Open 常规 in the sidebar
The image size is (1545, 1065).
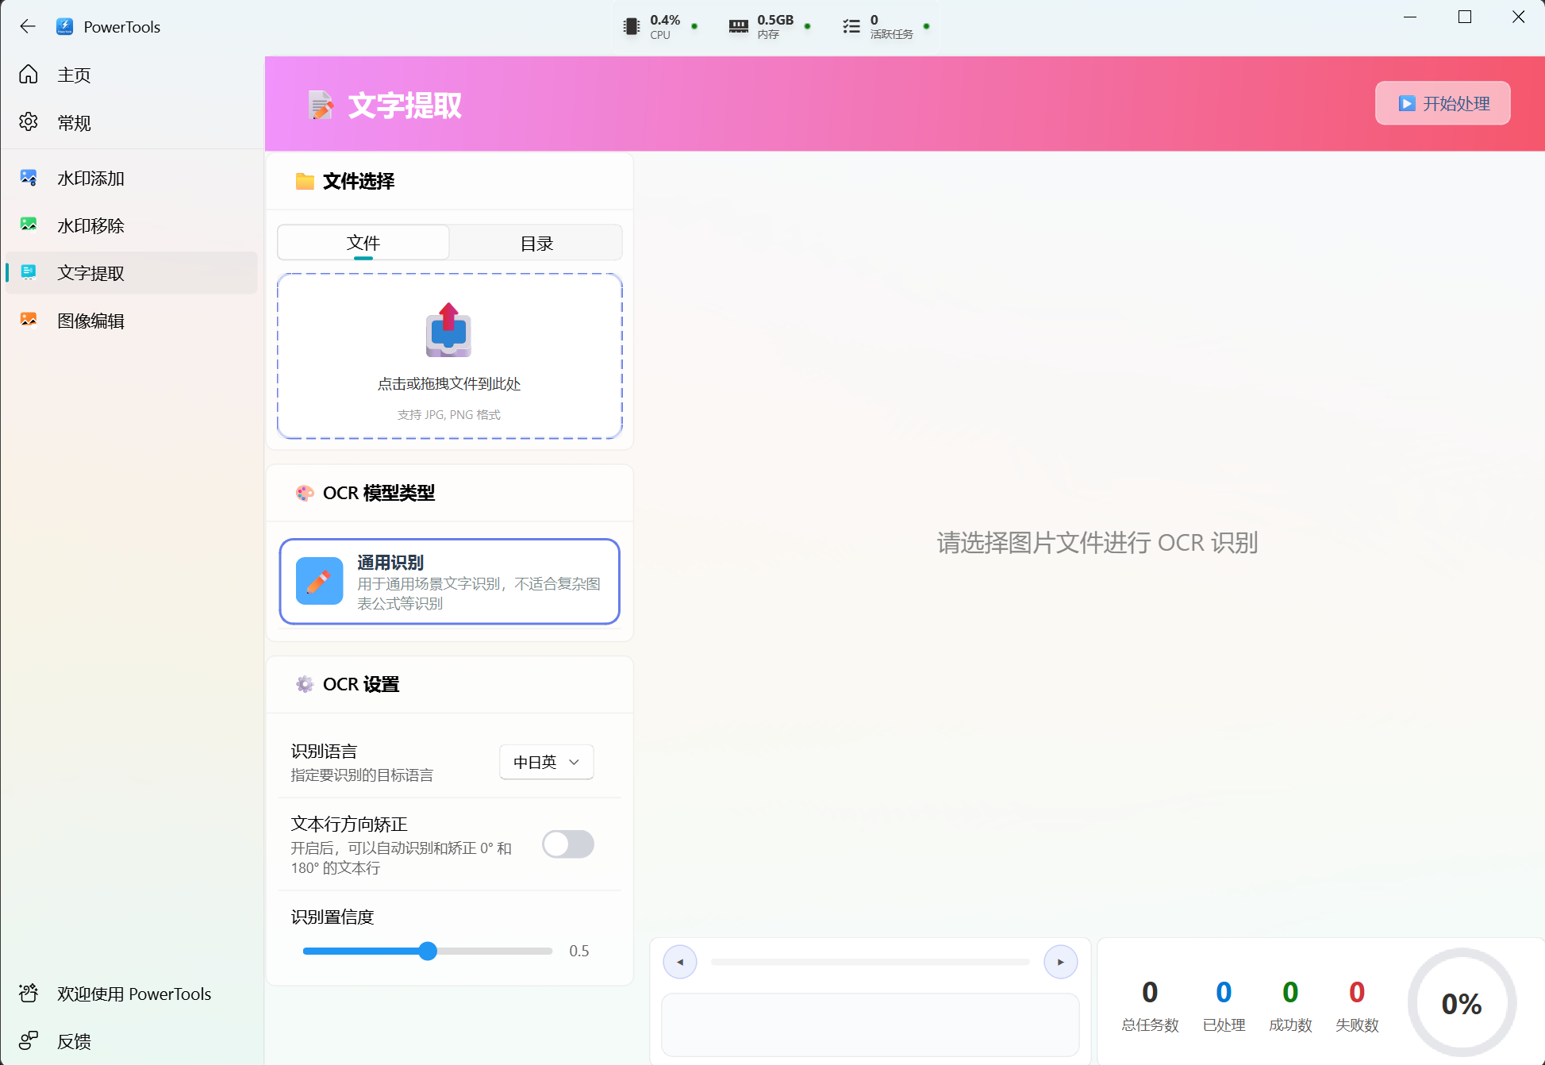point(132,122)
